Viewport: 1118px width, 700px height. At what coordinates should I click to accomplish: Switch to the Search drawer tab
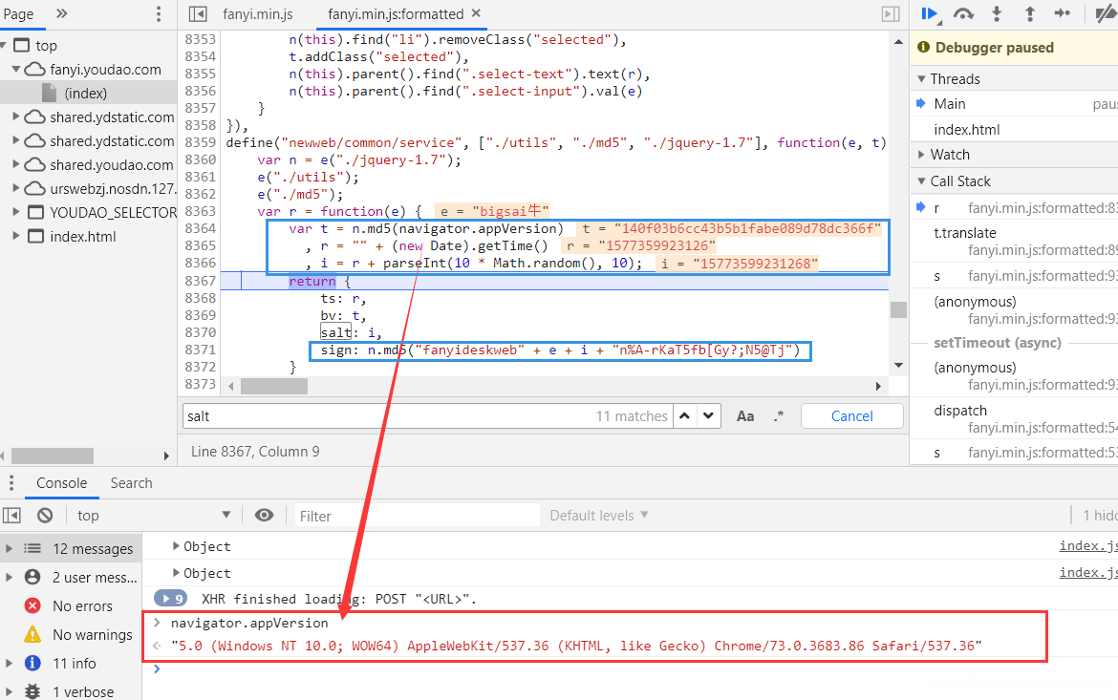(x=131, y=482)
